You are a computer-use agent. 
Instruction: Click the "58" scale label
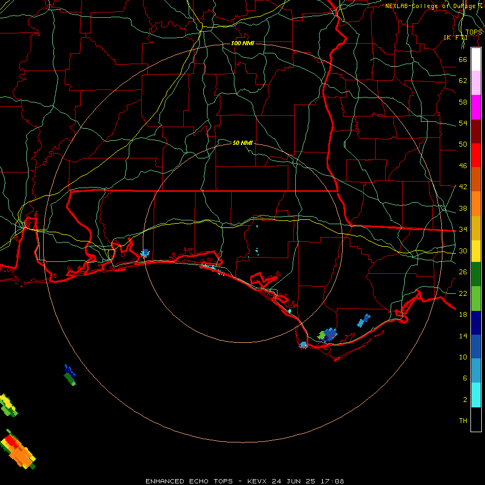click(463, 102)
